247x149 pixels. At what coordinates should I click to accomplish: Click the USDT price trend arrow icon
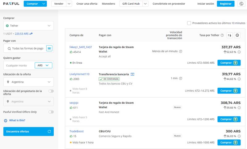[31, 33]
